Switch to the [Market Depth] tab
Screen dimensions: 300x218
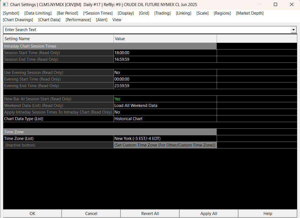pos(250,13)
